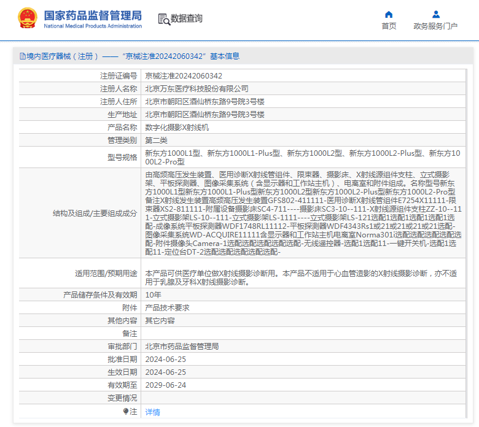This screenshot has height=427, width=479.
Task: Select 京械注准20242060342 registration number value
Action: pos(184,75)
